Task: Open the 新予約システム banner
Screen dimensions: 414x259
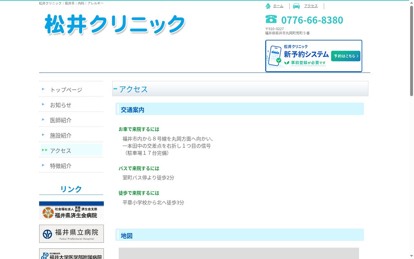Action: (314, 56)
